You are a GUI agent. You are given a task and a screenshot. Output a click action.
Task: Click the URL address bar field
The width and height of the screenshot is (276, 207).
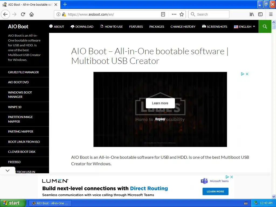point(113,14)
